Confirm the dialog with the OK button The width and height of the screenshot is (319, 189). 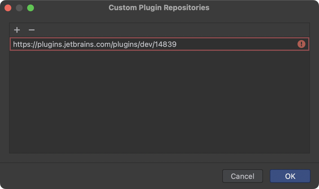[290, 176]
